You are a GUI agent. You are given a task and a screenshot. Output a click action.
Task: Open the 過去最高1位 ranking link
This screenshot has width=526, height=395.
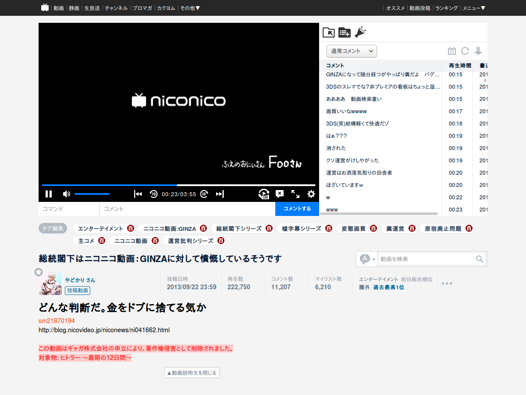click(x=389, y=287)
